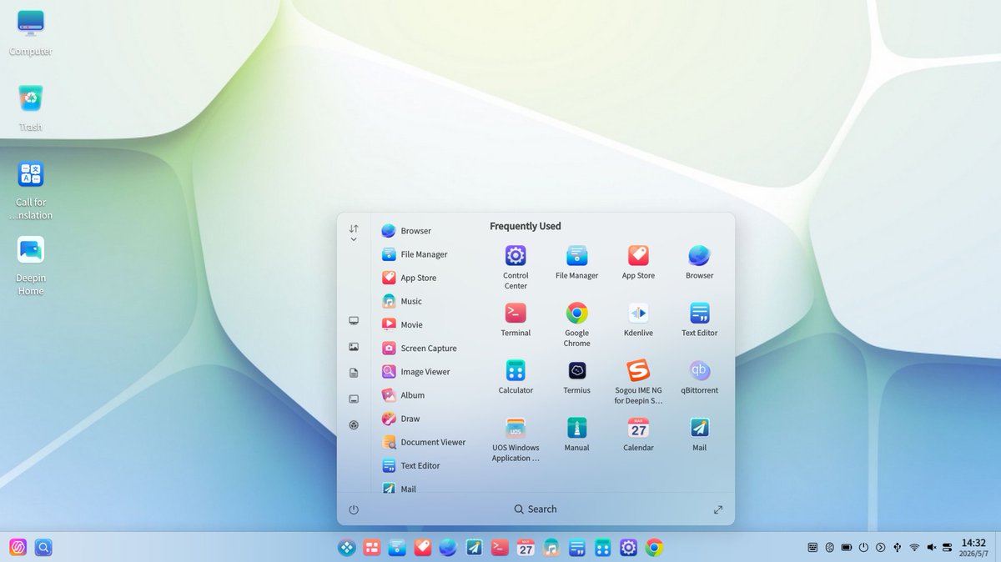Click the power icon in system tray
Screen dimensions: 1001x562
[x=863, y=548]
